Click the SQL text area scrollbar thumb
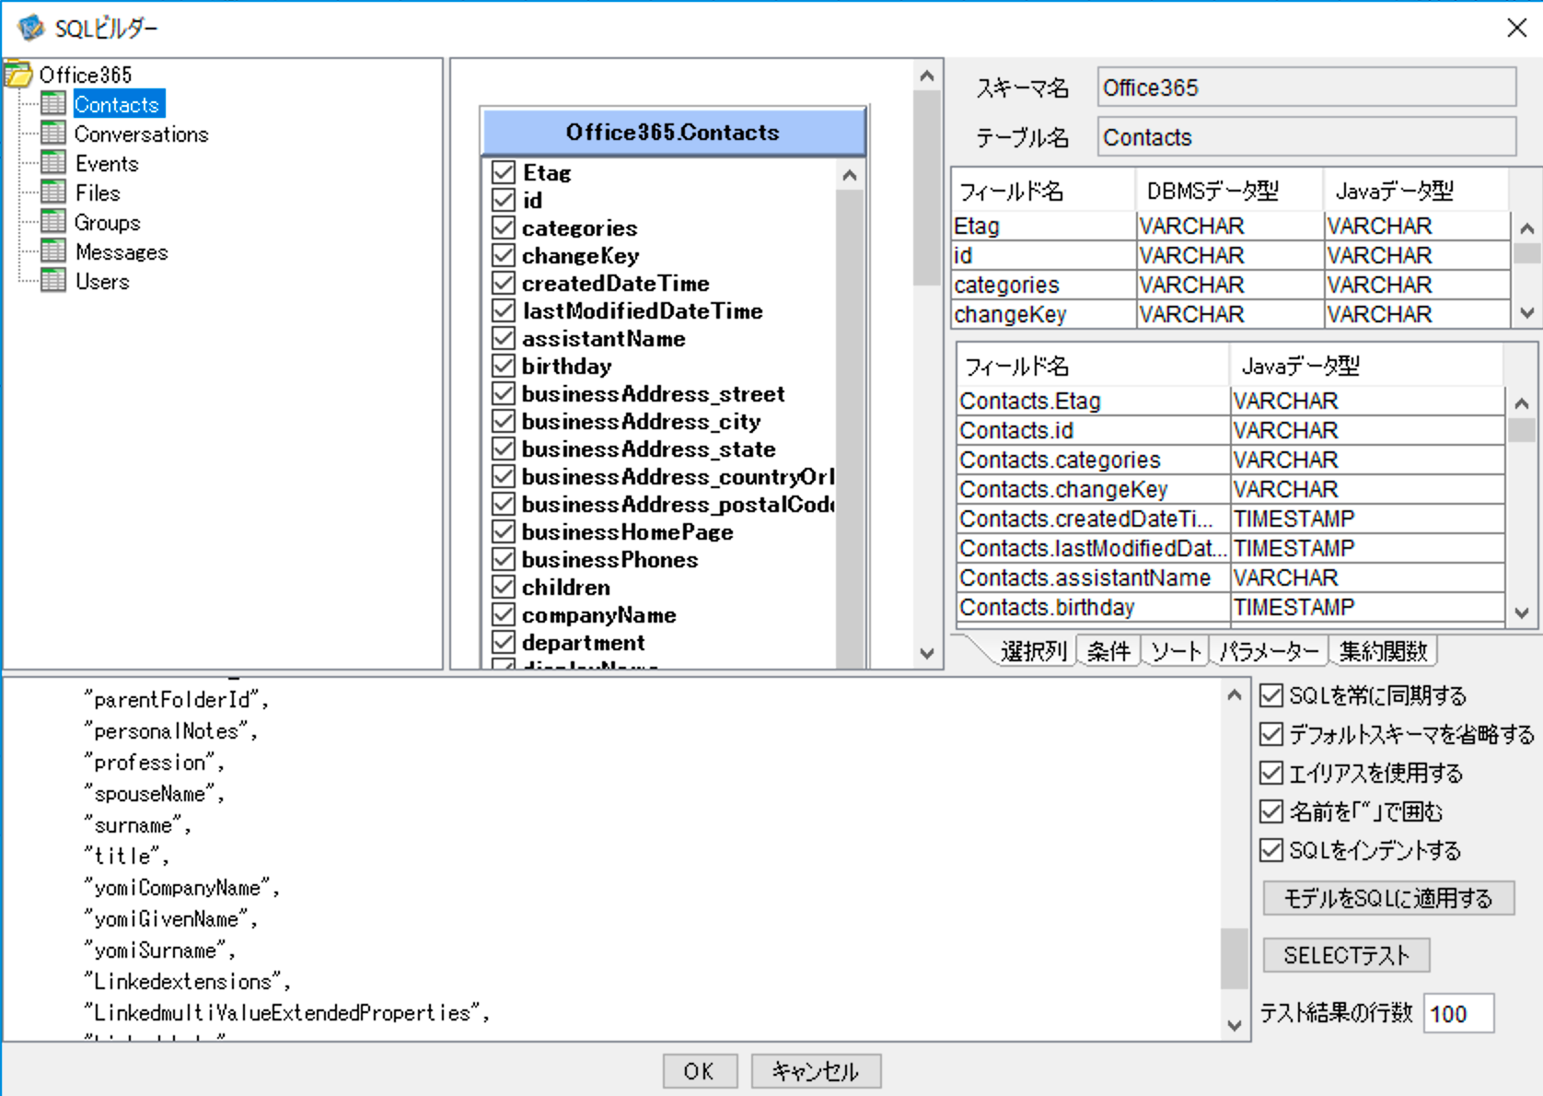 click(1235, 958)
